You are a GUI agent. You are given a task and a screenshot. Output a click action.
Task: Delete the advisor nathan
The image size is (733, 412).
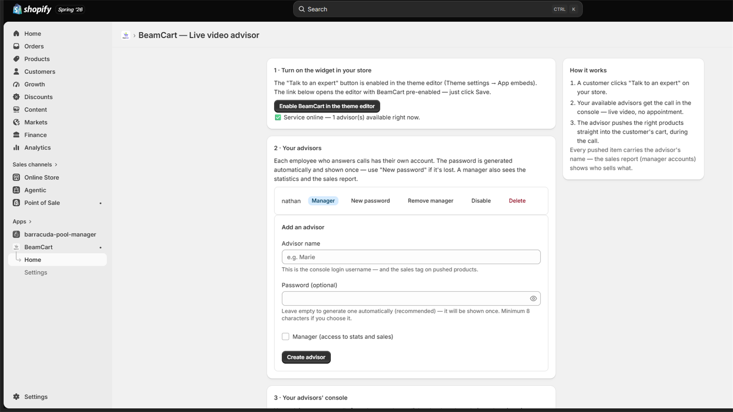click(517, 201)
